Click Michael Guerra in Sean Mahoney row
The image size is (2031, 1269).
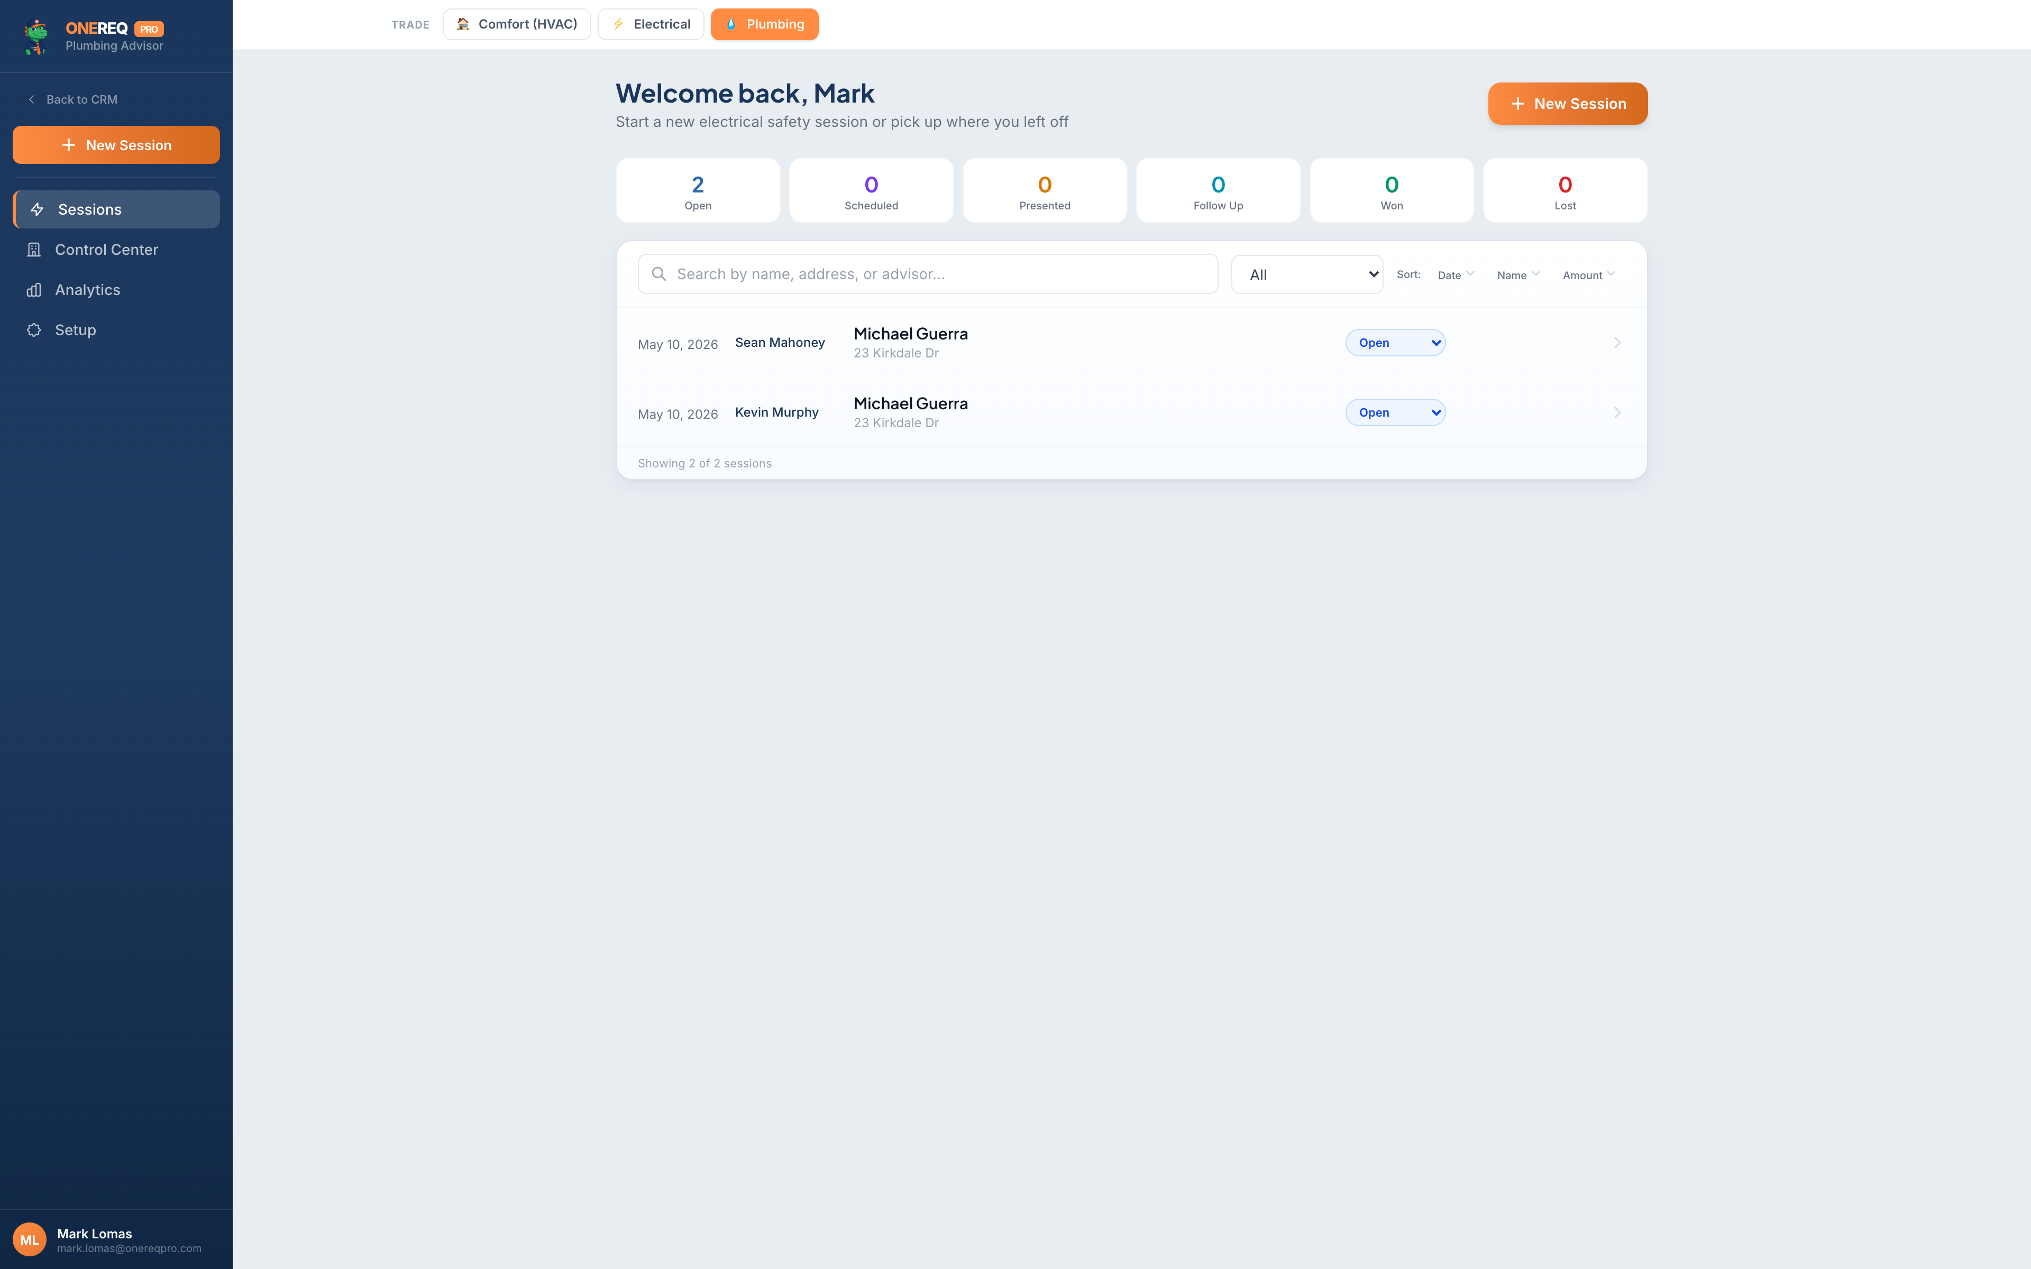(x=911, y=333)
